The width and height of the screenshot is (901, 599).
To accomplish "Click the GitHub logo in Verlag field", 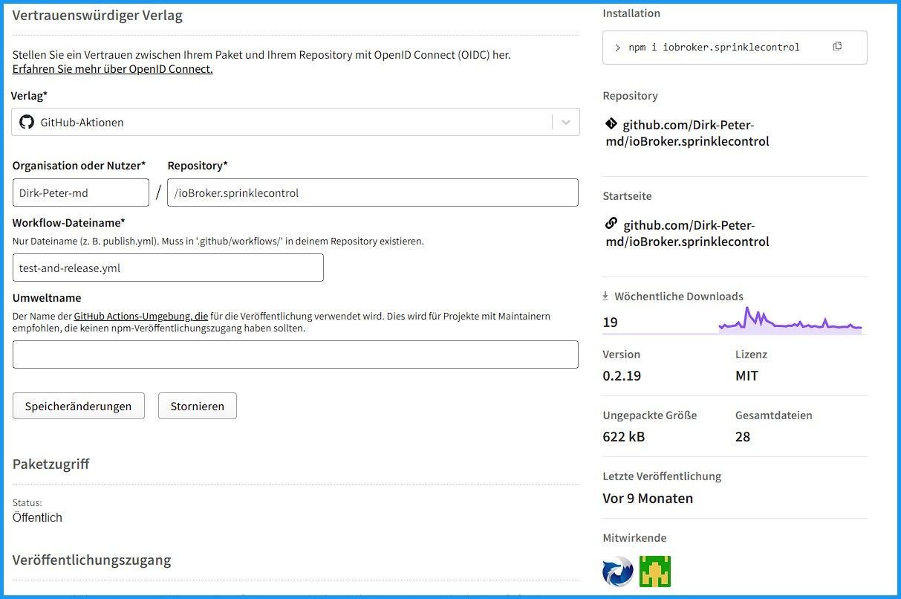I will click(27, 123).
